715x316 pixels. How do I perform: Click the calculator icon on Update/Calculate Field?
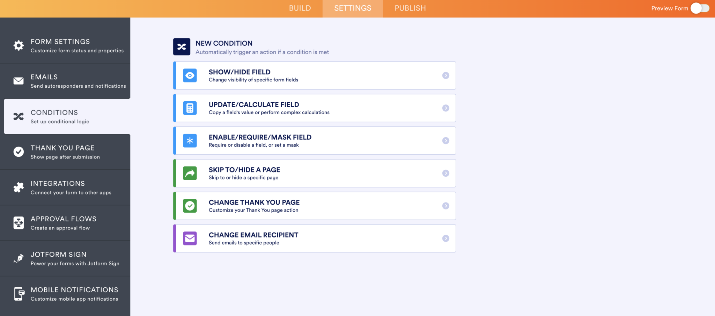click(190, 108)
